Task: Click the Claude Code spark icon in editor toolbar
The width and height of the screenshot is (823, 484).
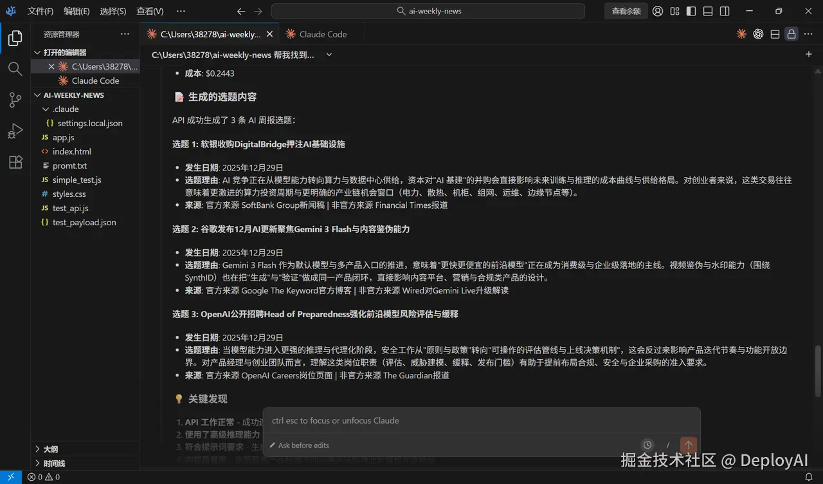Action: [x=741, y=34]
